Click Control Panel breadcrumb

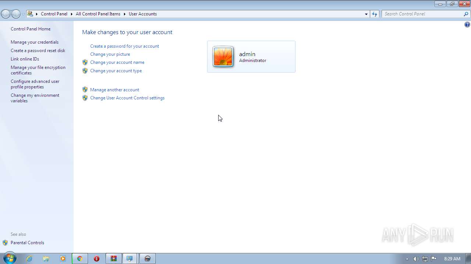pos(54,14)
